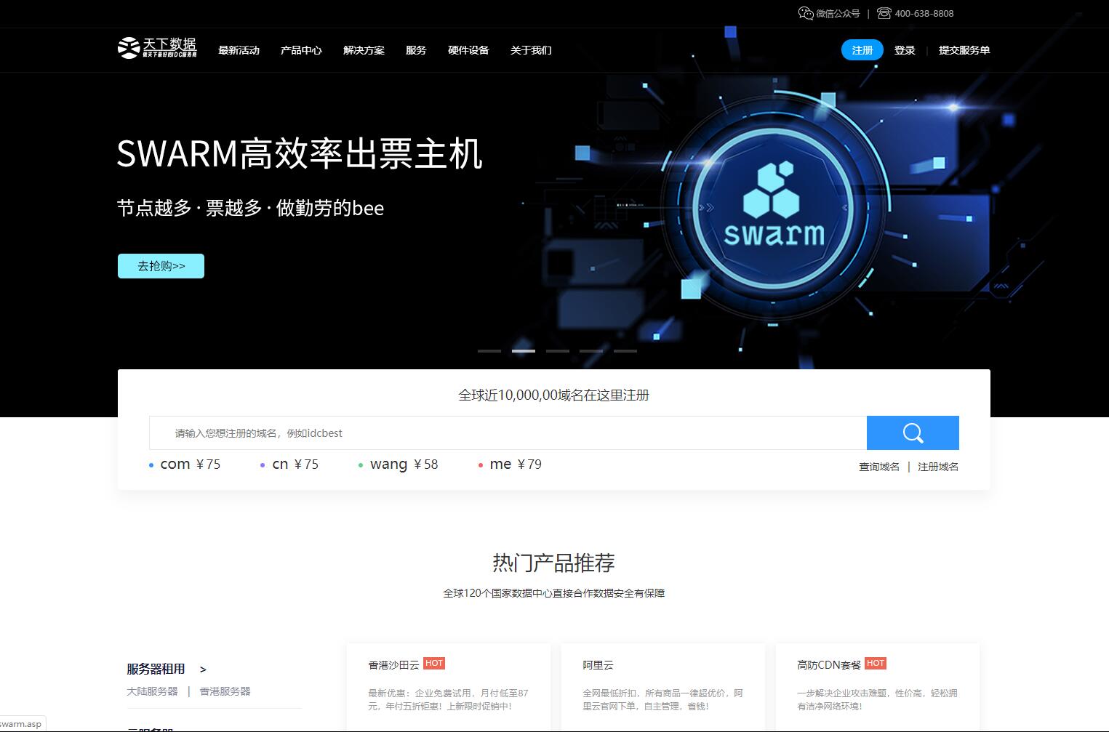The image size is (1109, 732).
Task: Open the 解决方案 menu
Action: pyautogui.click(x=364, y=50)
